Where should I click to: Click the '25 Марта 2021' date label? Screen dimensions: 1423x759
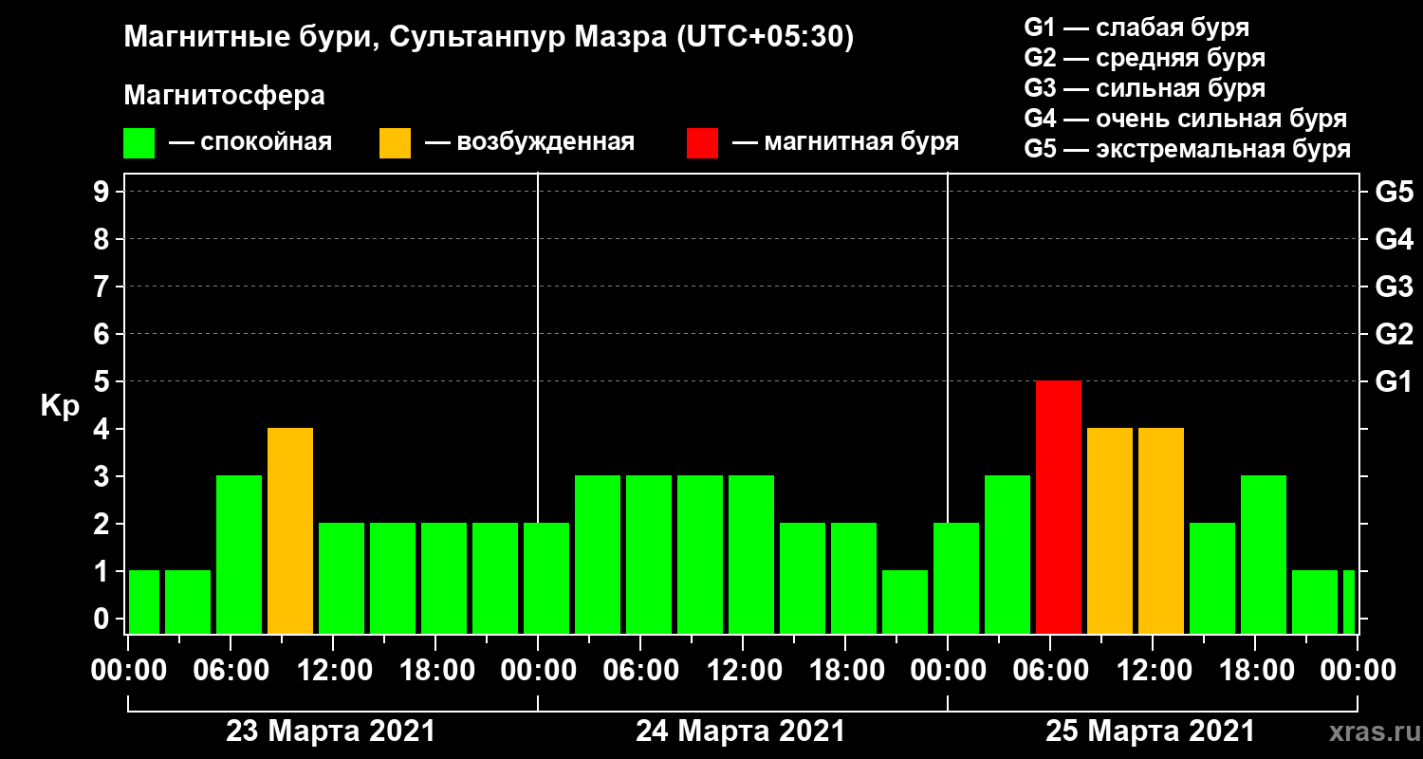point(1150,731)
